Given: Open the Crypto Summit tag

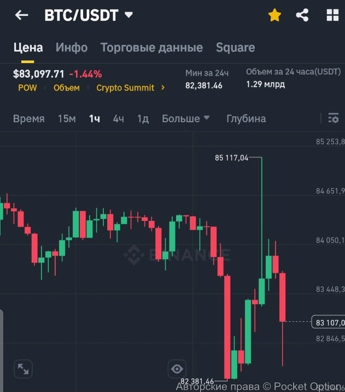Looking at the screenshot, I should coord(125,88).
